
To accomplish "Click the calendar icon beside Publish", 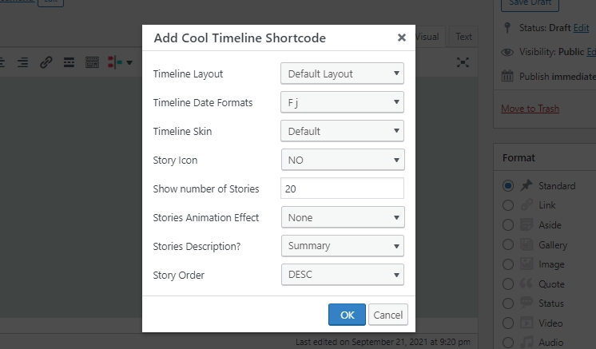I will click(507, 77).
